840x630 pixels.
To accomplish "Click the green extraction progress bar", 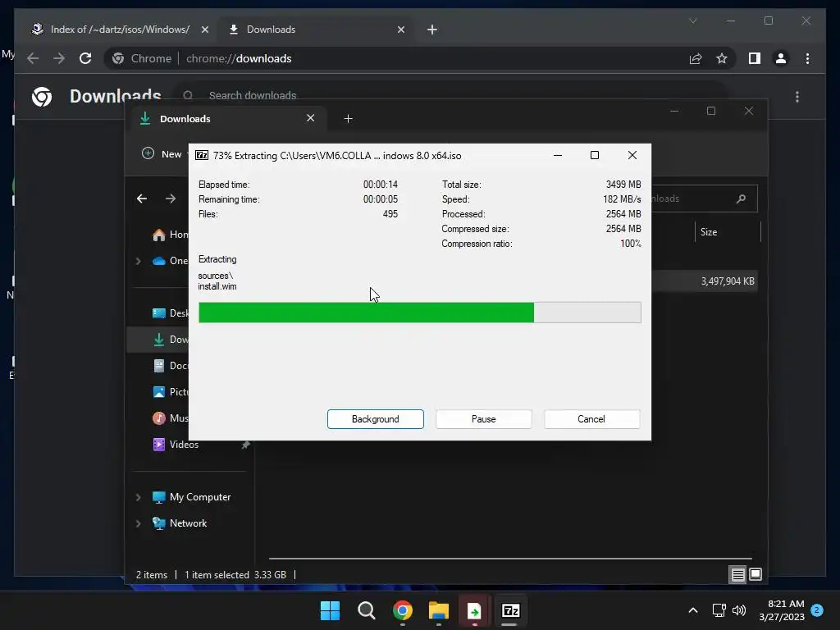I will [x=419, y=313].
